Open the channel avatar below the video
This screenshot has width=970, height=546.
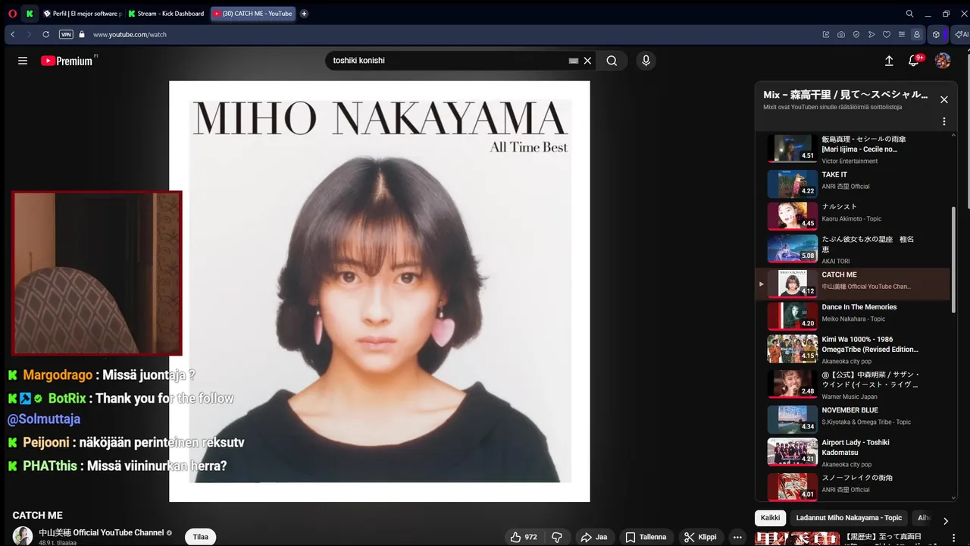click(x=23, y=535)
